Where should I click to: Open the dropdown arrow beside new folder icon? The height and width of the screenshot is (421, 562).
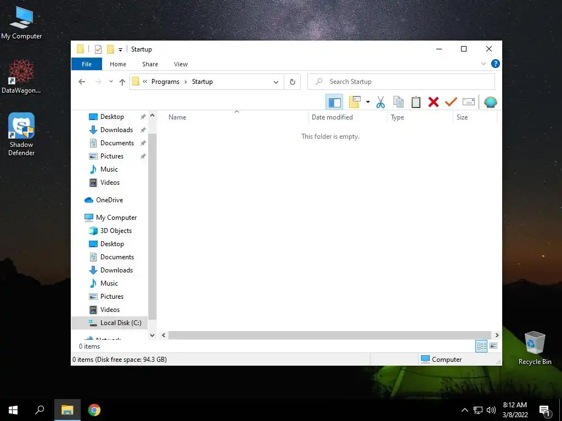click(x=368, y=102)
